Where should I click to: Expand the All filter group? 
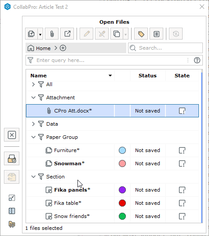click(33, 84)
